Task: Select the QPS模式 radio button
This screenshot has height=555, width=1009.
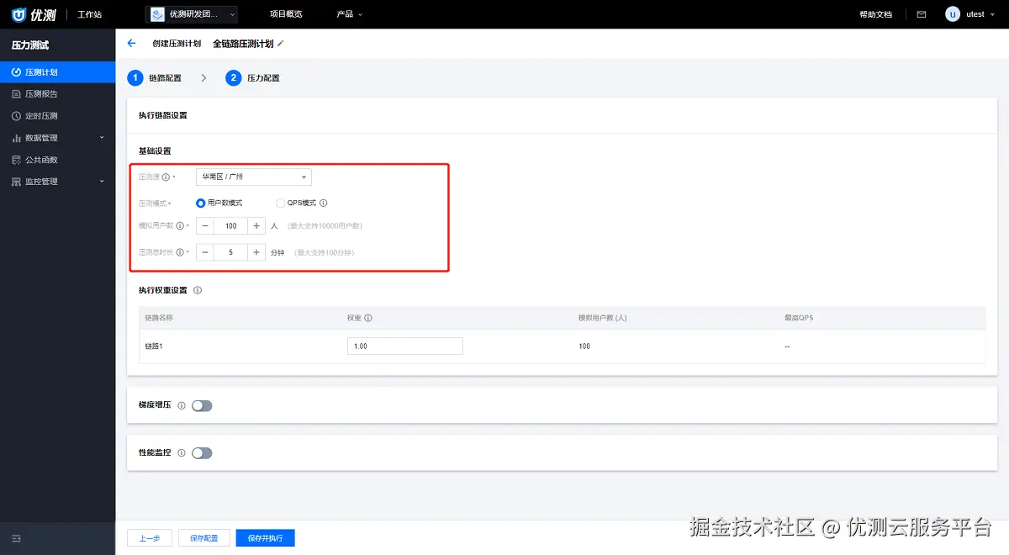Action: [x=279, y=202]
